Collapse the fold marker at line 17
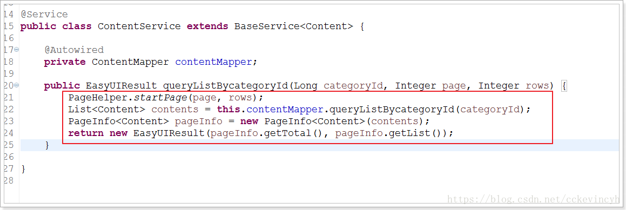This screenshot has width=626, height=210. [16, 50]
